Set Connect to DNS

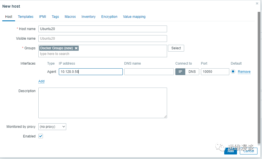pos(192,72)
